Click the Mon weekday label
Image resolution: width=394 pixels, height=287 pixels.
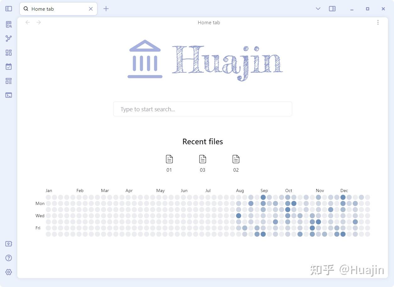pyautogui.click(x=40, y=203)
